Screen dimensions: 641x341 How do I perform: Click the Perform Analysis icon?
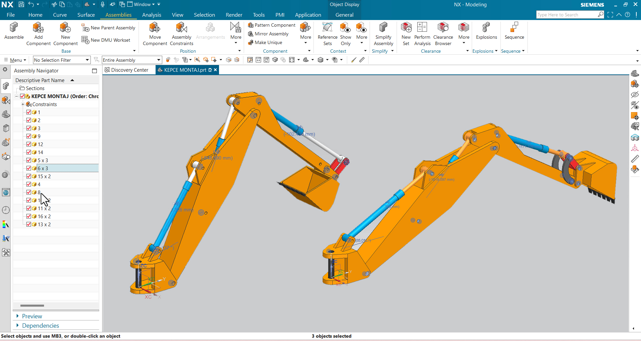click(x=422, y=33)
